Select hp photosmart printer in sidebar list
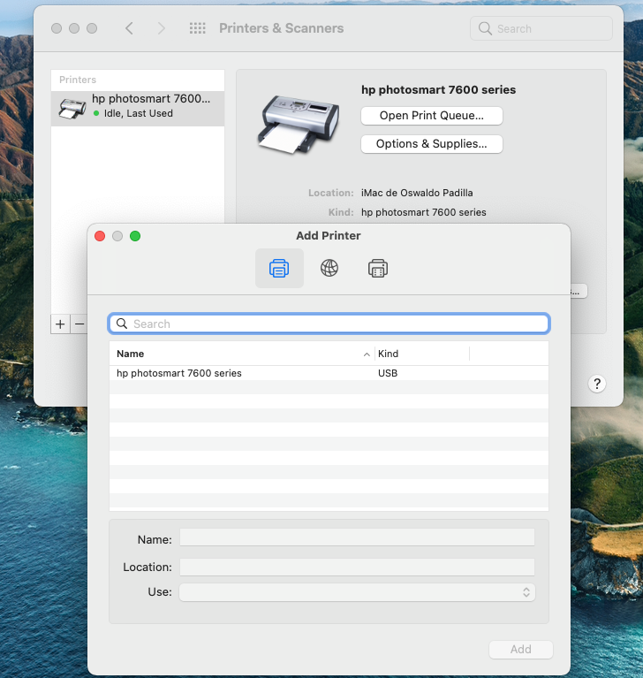 point(138,107)
